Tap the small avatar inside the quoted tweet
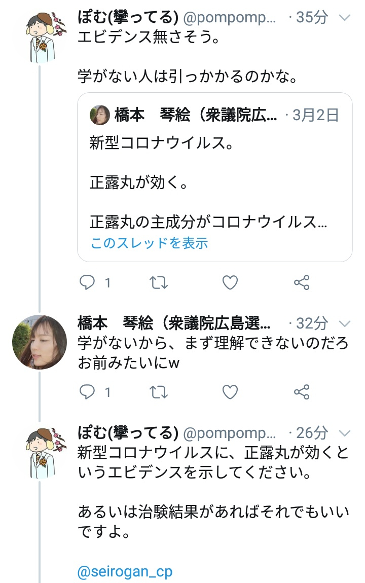This screenshot has height=583, width=365. 100,116
